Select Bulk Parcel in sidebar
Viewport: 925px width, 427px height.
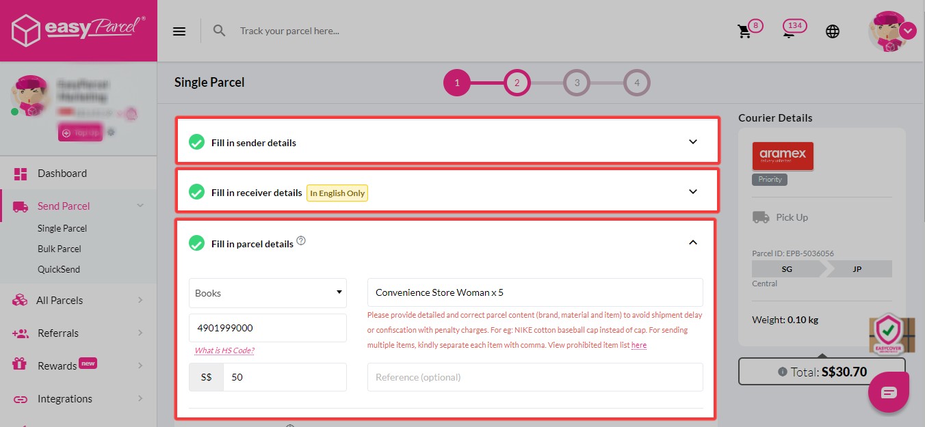click(x=60, y=249)
